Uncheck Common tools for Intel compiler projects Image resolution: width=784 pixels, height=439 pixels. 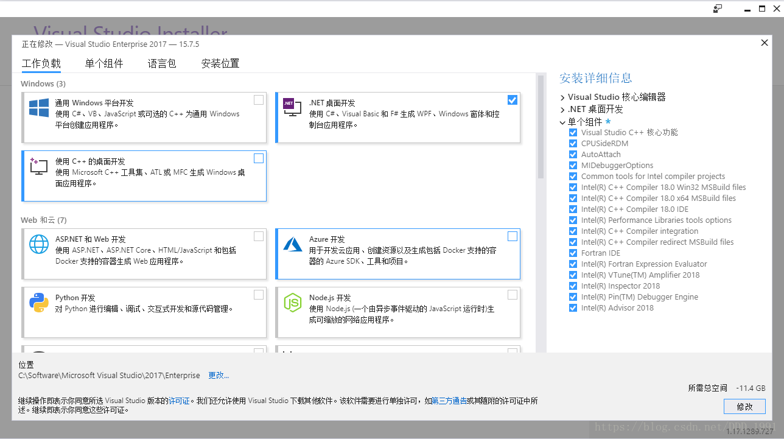click(573, 177)
